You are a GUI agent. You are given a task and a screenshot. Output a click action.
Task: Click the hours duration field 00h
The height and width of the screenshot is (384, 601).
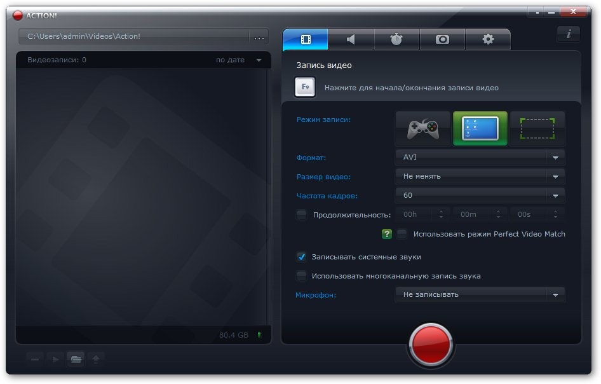pyautogui.click(x=422, y=214)
